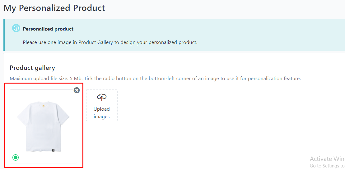Image resolution: width=345 pixels, height=169 pixels.
Task: Click the red highlight frame around the image card
Action: tap(44, 83)
